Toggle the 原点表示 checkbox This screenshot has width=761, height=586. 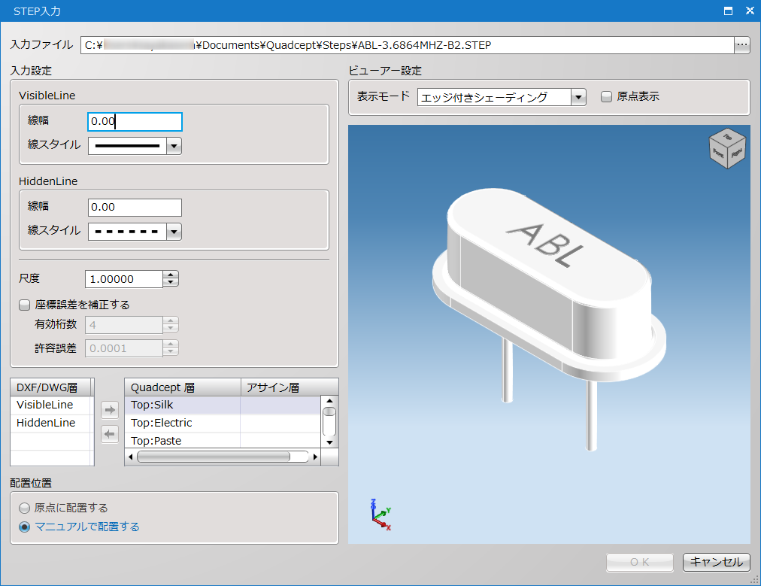click(x=607, y=97)
